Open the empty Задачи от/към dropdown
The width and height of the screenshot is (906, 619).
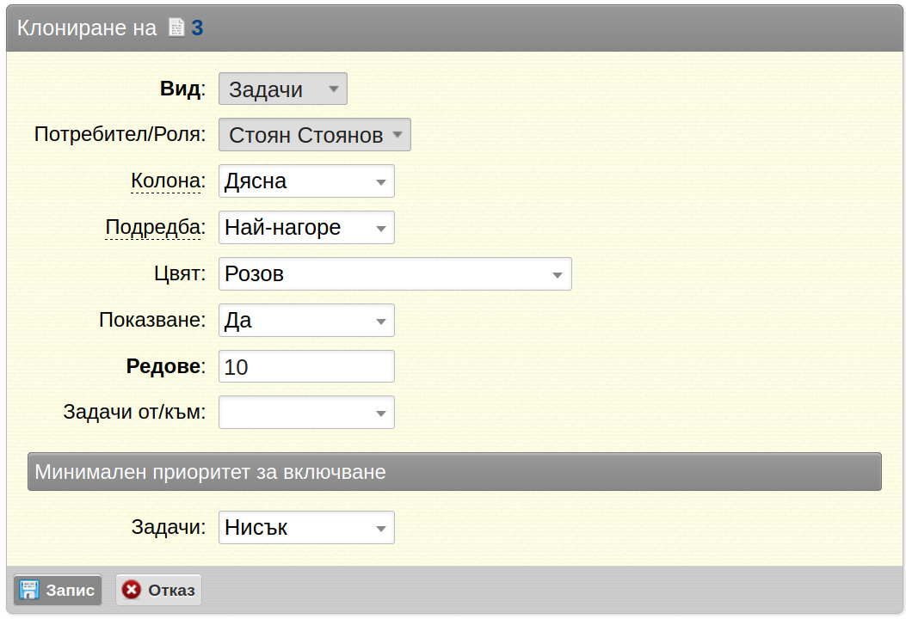306,413
